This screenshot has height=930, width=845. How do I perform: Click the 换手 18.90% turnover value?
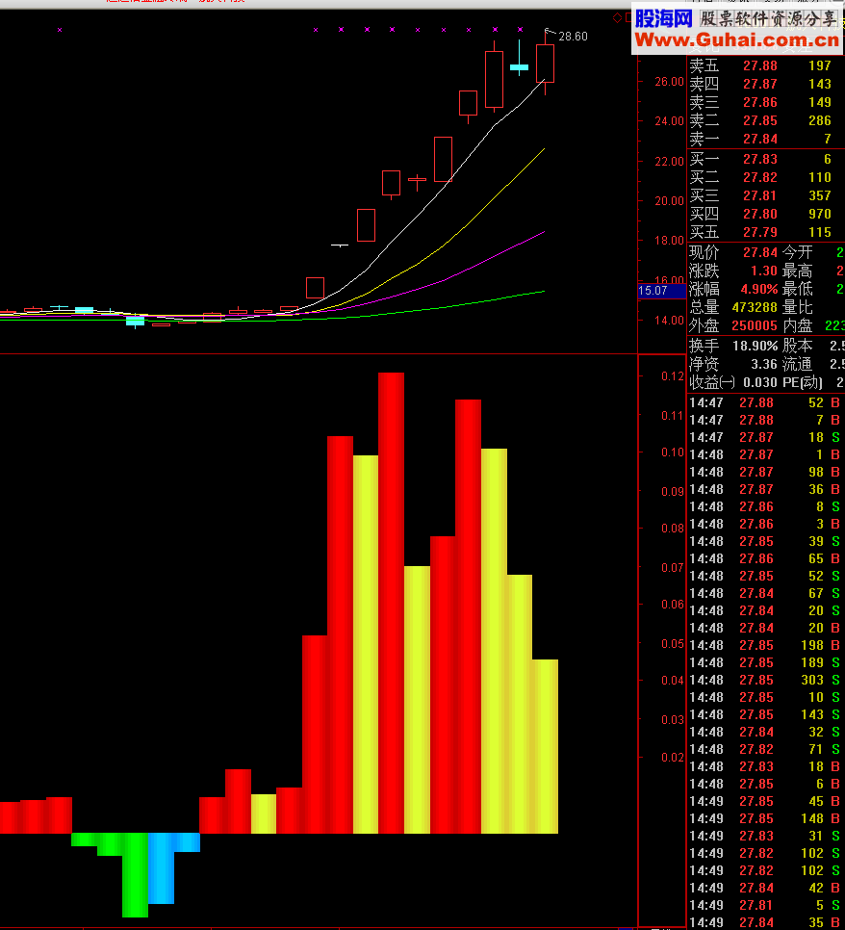click(755, 346)
